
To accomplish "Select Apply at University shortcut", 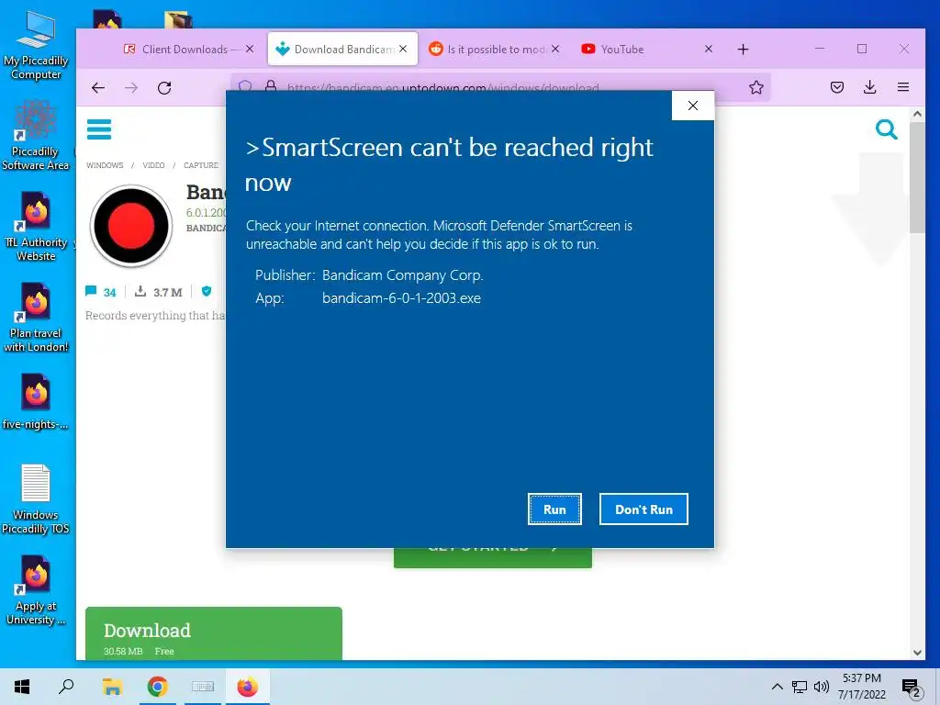I will [36, 590].
